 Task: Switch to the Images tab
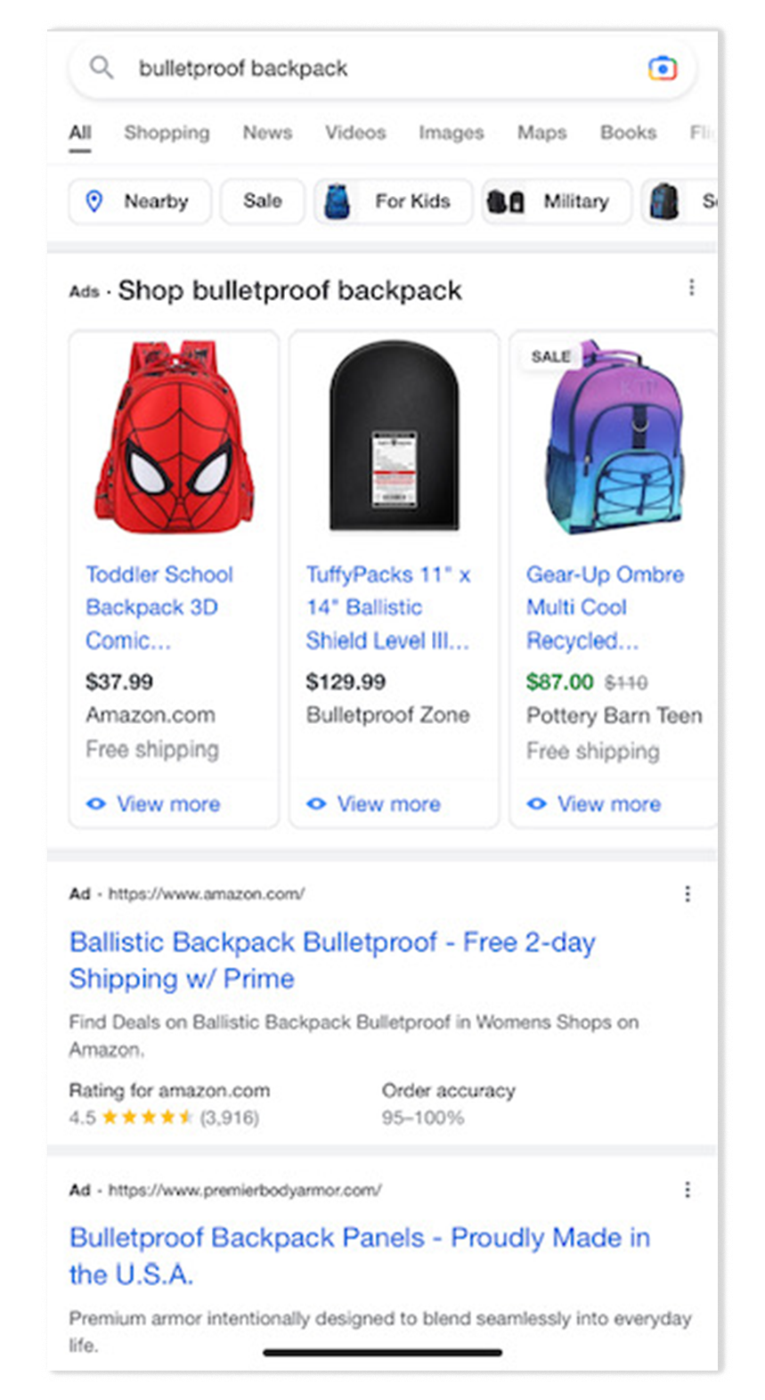point(451,133)
